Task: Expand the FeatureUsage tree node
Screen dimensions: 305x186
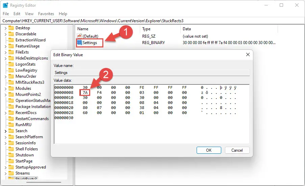Action: [5, 46]
